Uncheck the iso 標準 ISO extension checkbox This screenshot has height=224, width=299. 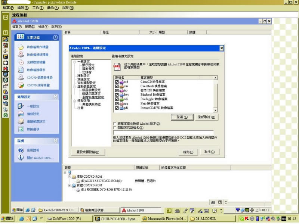(117, 90)
